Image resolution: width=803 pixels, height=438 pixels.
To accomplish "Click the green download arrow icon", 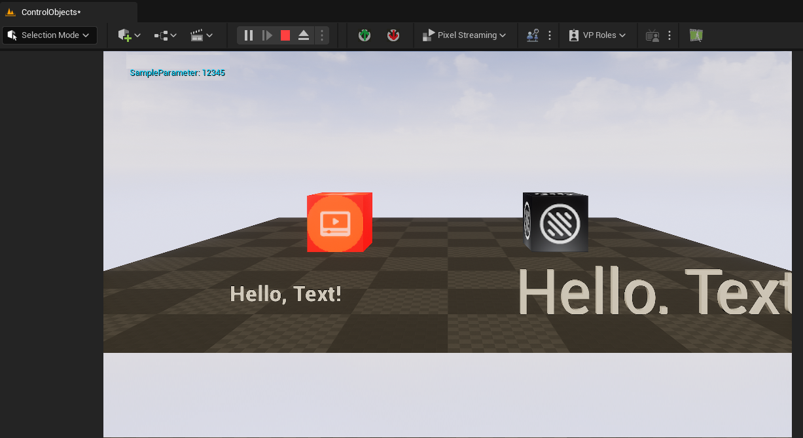I will coord(365,35).
